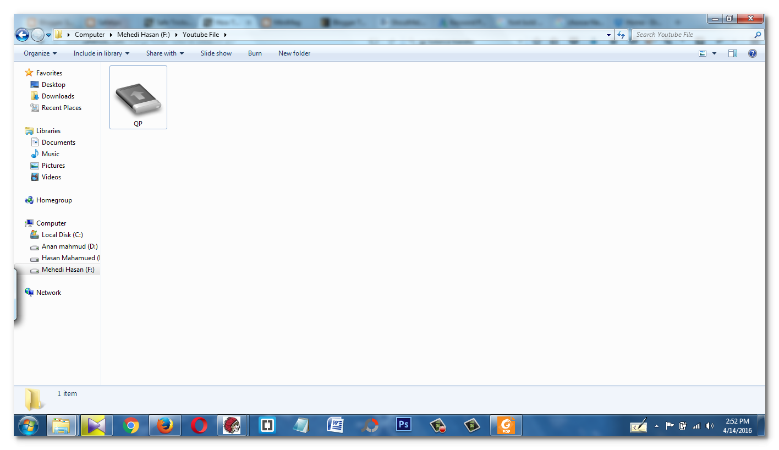Viewport: 779px width, 450px height.
Task: Open the orange PDF app on the taskbar
Action: click(x=506, y=425)
